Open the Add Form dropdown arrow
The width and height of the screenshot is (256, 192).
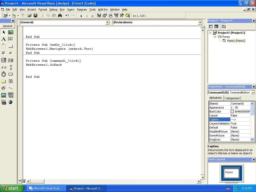pyautogui.click(x=18, y=16)
